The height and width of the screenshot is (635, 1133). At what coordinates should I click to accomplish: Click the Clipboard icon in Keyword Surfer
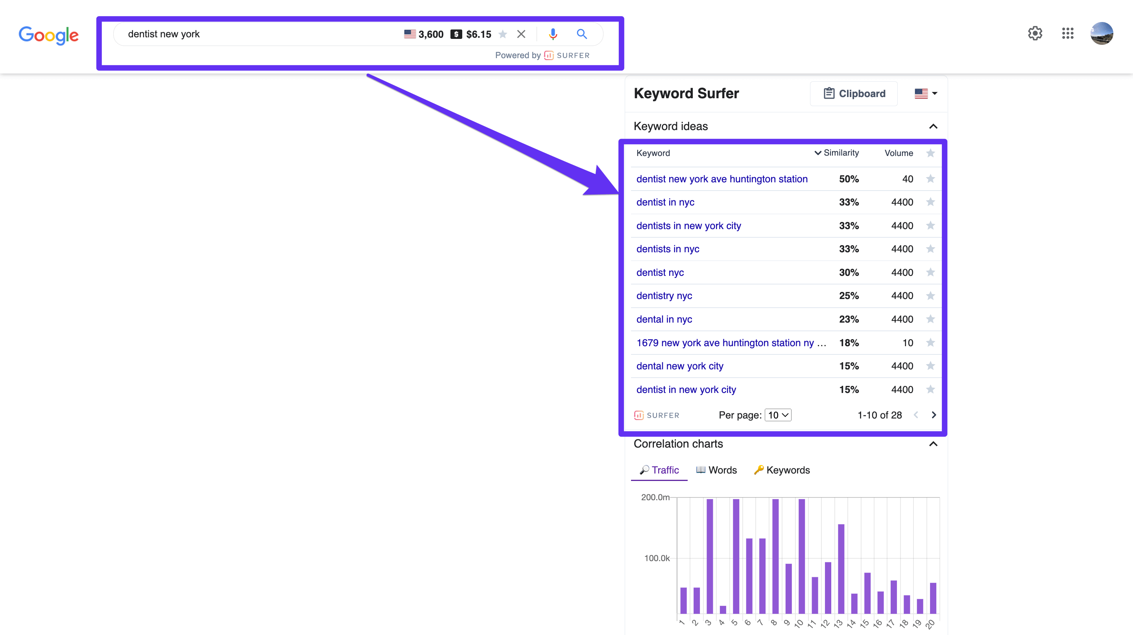point(827,93)
